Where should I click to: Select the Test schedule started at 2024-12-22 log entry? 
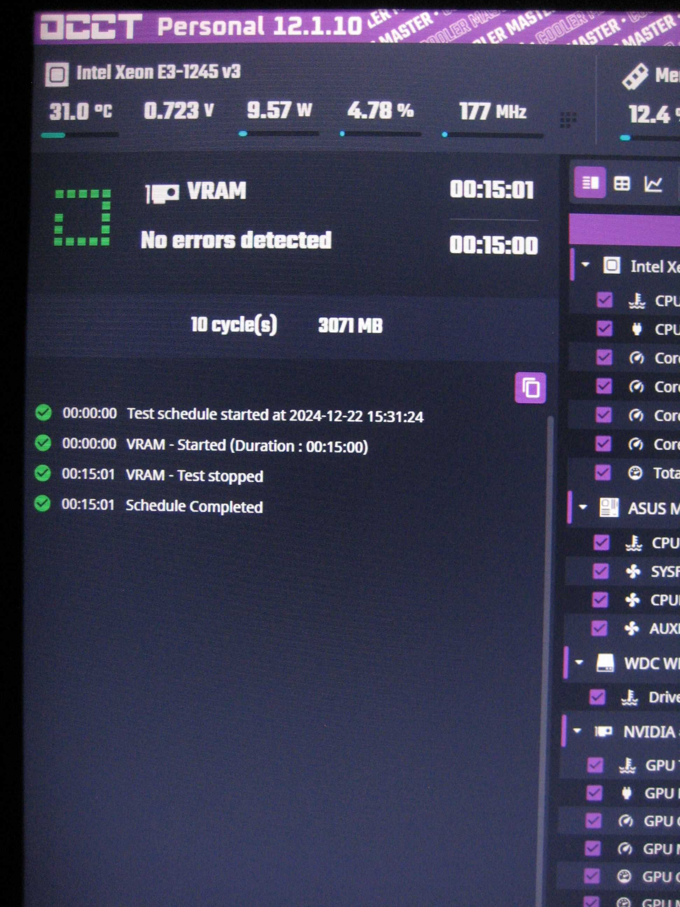click(x=275, y=415)
